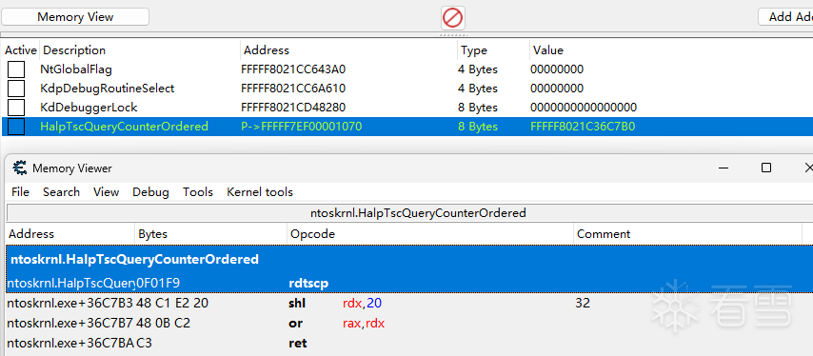The image size is (813, 356).
Task: Click pointer address P->FFFFF7EF00001070
Action: pos(301,127)
